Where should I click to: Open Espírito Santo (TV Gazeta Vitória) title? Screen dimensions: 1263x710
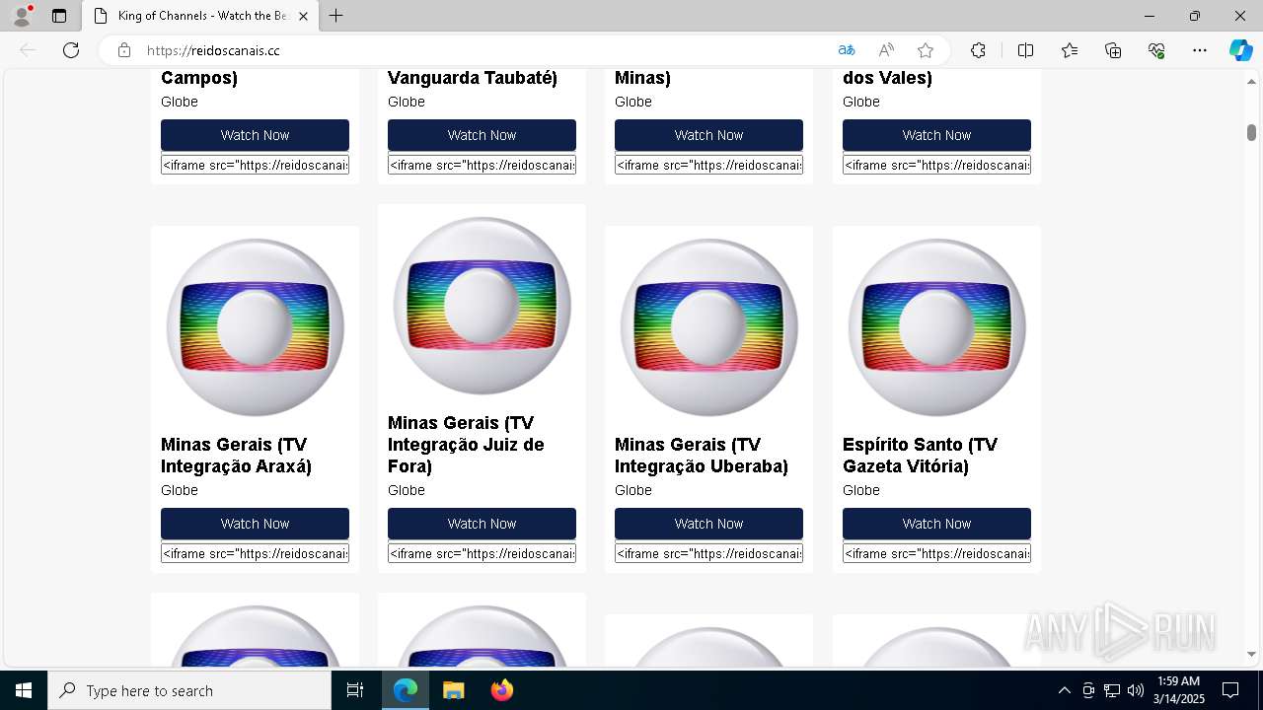pos(920,456)
